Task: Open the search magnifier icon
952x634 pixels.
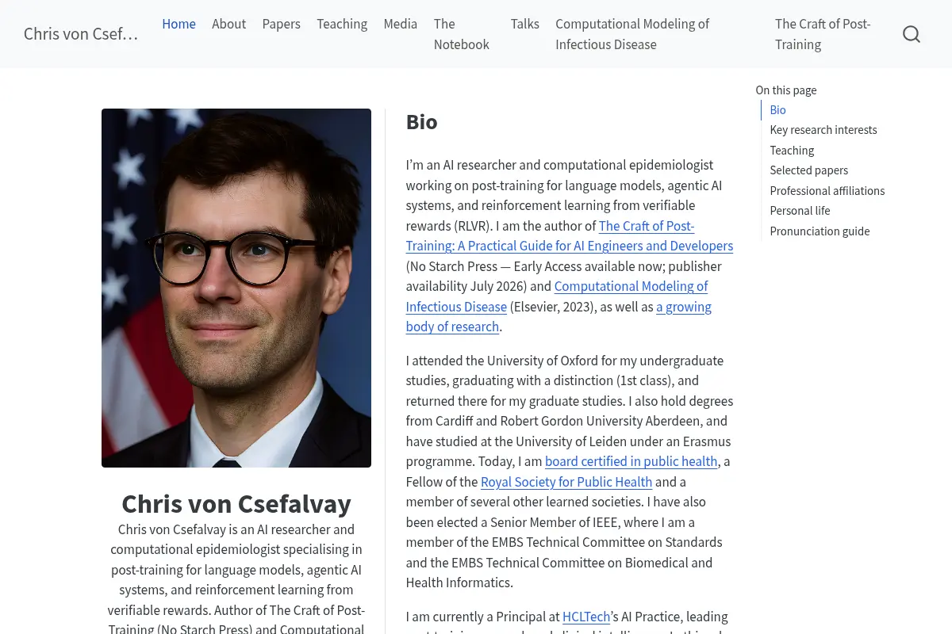Action: click(x=912, y=34)
